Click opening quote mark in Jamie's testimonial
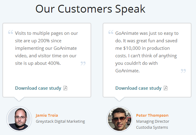 tap(11, 32)
